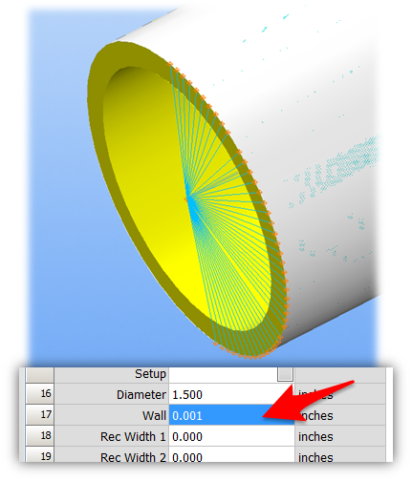
Task: Select row header 19
Action: (x=39, y=454)
